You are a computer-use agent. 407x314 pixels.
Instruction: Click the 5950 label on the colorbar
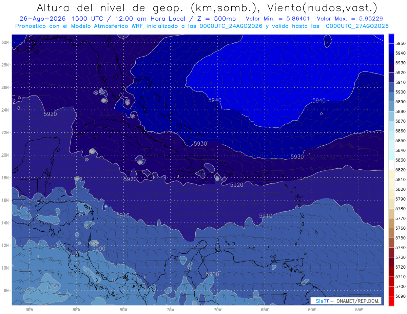pos(401,43)
